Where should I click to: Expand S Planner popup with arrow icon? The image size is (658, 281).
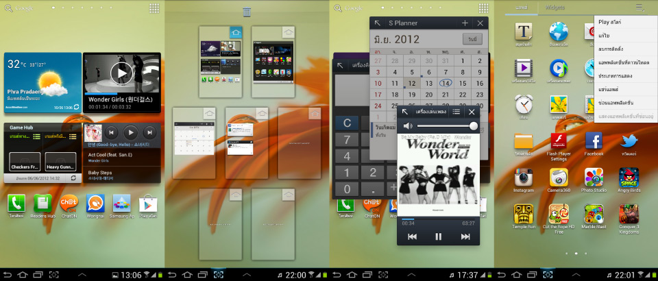click(x=378, y=23)
